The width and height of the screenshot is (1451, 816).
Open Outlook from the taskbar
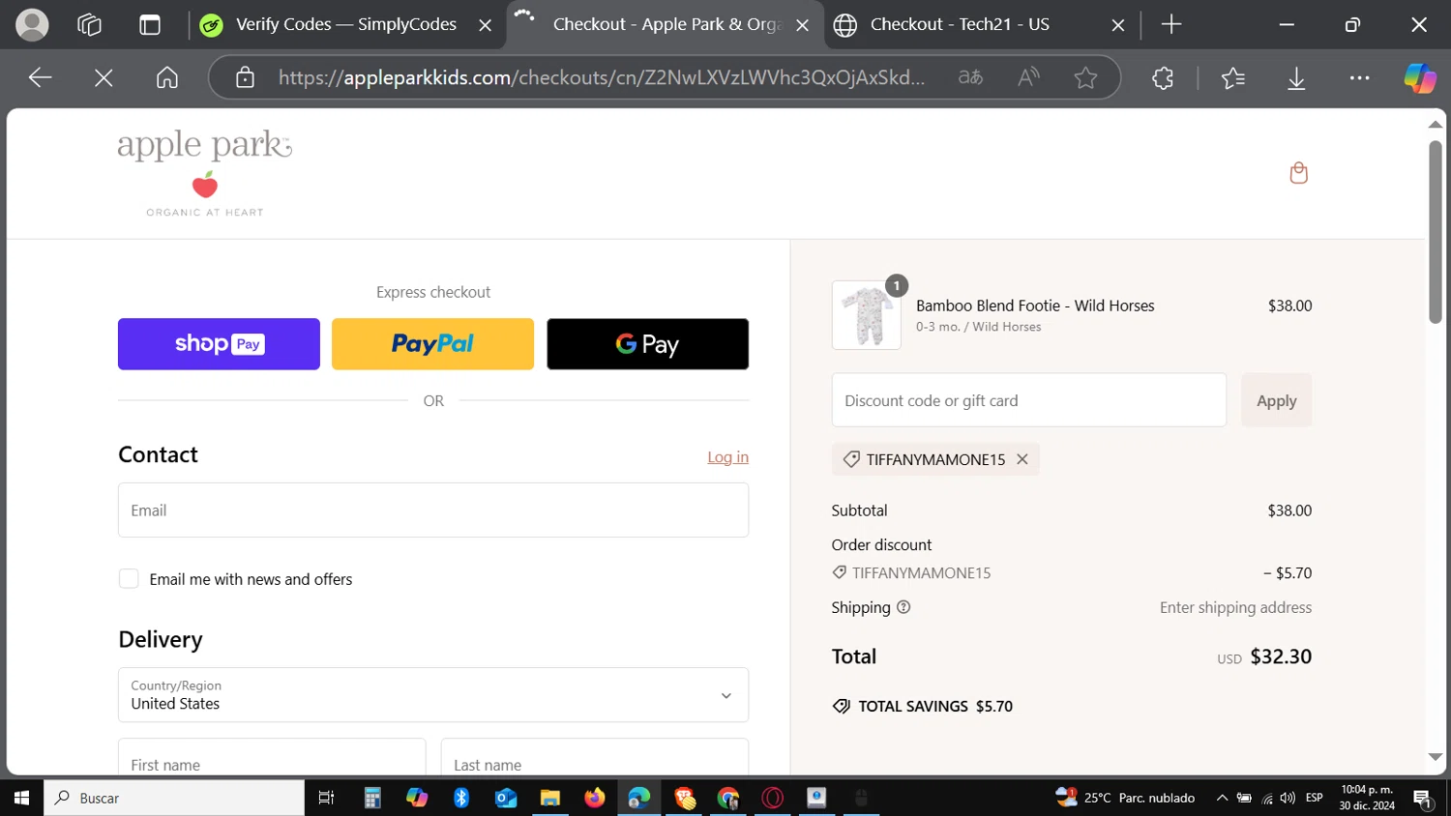506,798
